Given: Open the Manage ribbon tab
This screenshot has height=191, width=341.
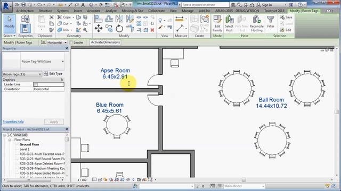Looking at the screenshot, I should pos(188,11).
